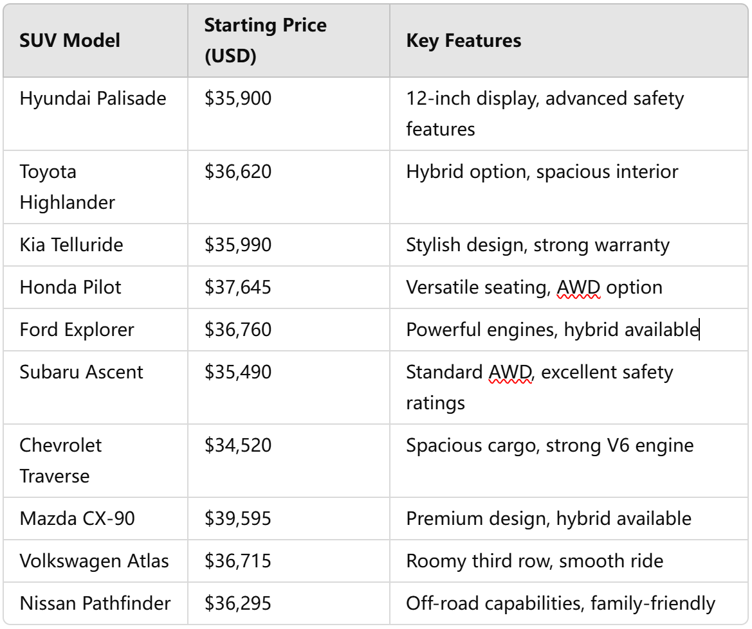Screen dimensions: 752x629
Task: Click the Kia Telluride row name
Action: pyautogui.click(x=71, y=245)
